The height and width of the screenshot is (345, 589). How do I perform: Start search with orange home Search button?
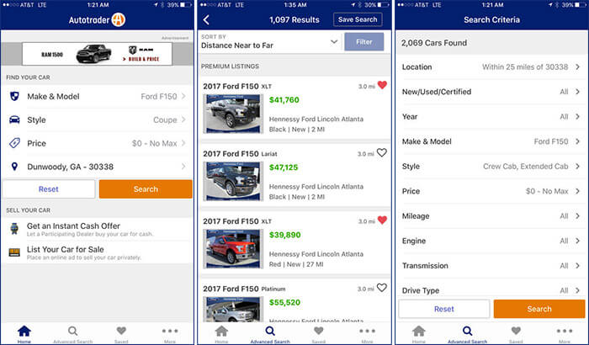(x=146, y=189)
